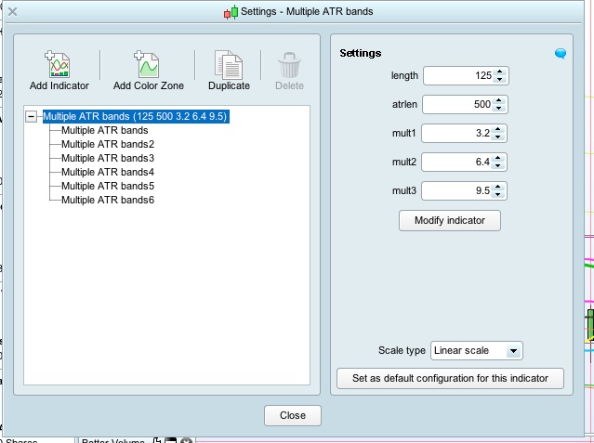Image resolution: width=594 pixels, height=443 pixels.
Task: Open the Scale type dropdown
Action: (477, 351)
